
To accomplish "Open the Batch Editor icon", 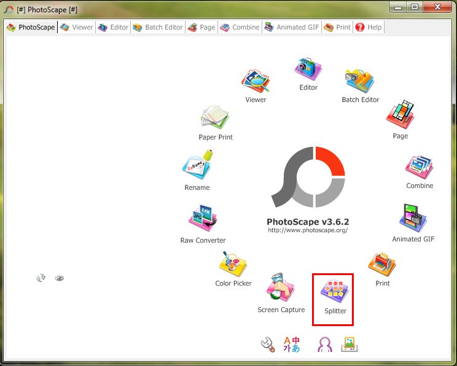I will click(360, 81).
